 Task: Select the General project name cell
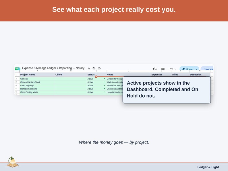(x=37, y=79)
